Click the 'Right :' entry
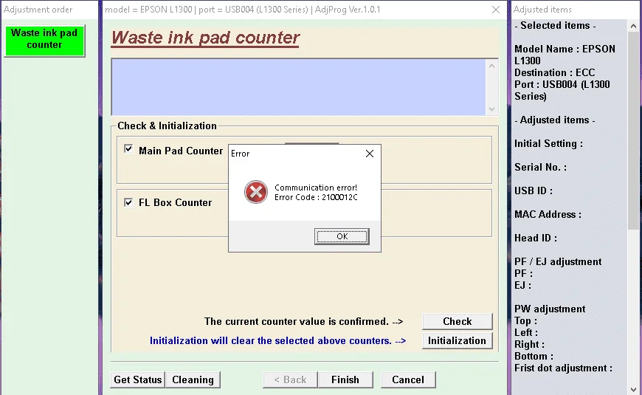 pos(529,344)
